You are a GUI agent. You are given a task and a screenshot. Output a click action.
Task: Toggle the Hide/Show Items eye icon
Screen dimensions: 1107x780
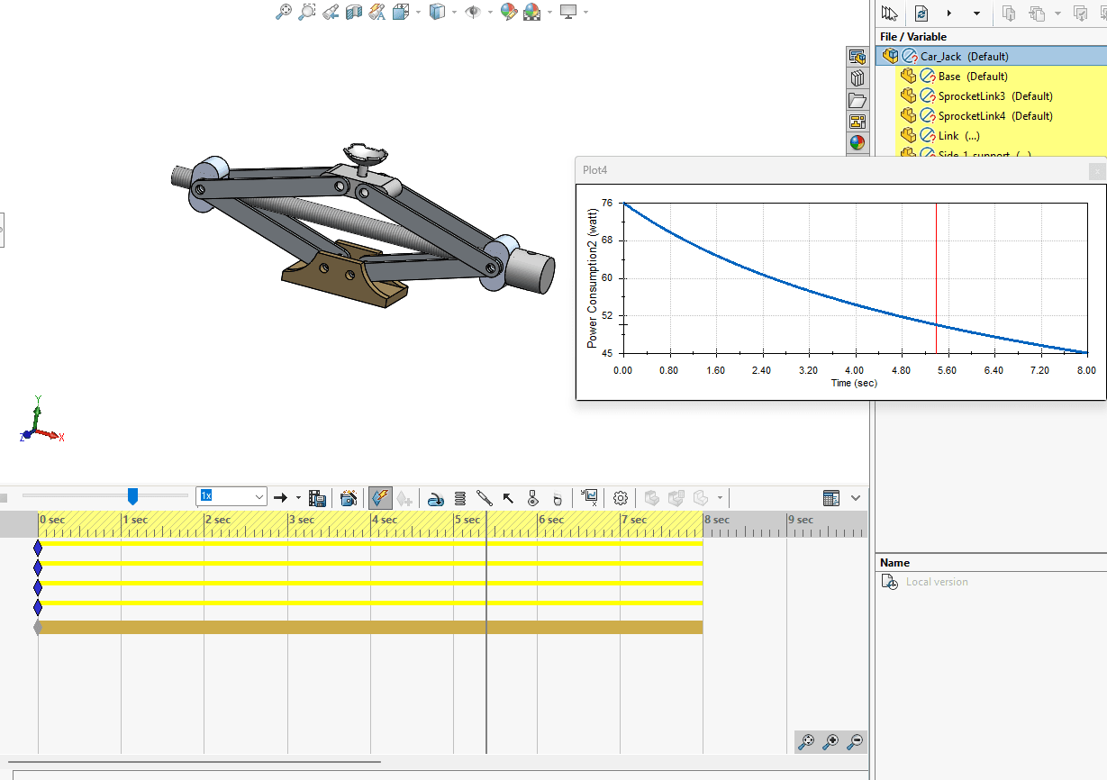473,12
